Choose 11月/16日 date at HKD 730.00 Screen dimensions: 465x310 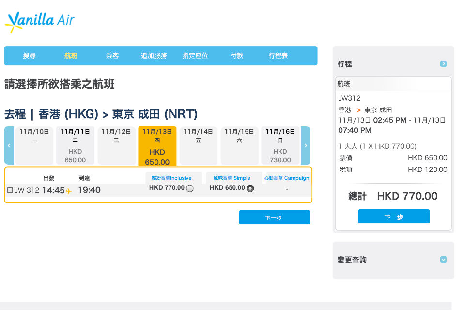click(x=280, y=145)
